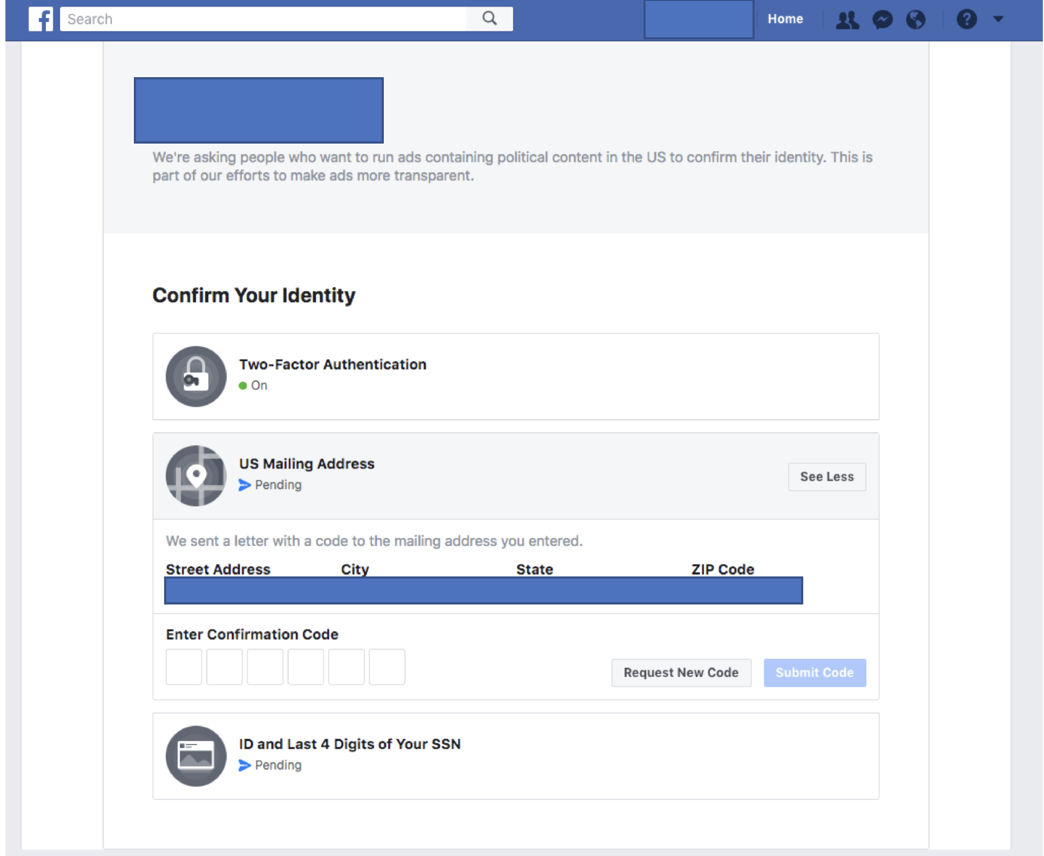This screenshot has height=856, width=1044.
Task: Click Request New Code button
Action: 681,672
